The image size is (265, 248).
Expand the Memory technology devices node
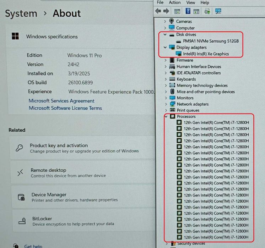(x=166, y=86)
